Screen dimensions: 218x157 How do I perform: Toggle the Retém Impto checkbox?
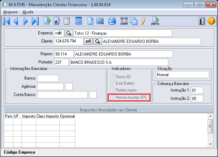[x=112, y=90]
